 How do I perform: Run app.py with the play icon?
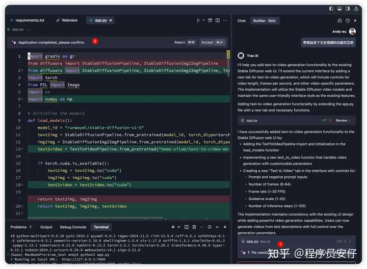[198, 20]
